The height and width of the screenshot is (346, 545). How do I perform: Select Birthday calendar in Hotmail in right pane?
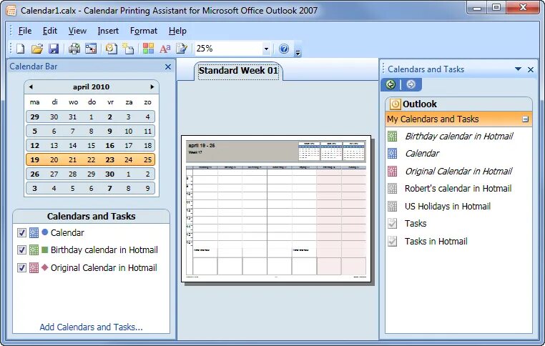[x=458, y=136]
